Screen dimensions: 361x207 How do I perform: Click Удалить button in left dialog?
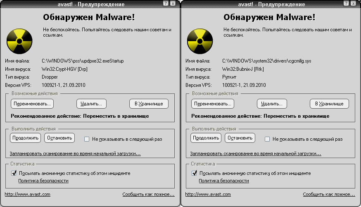[91, 104]
